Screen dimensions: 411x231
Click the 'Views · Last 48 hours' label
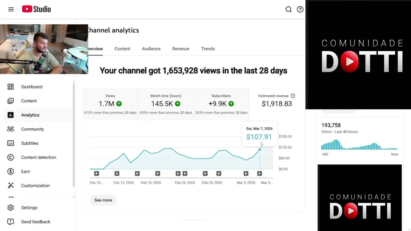pyautogui.click(x=339, y=132)
